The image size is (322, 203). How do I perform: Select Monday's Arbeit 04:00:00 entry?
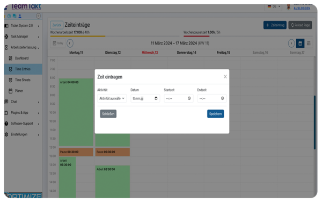tap(76, 112)
